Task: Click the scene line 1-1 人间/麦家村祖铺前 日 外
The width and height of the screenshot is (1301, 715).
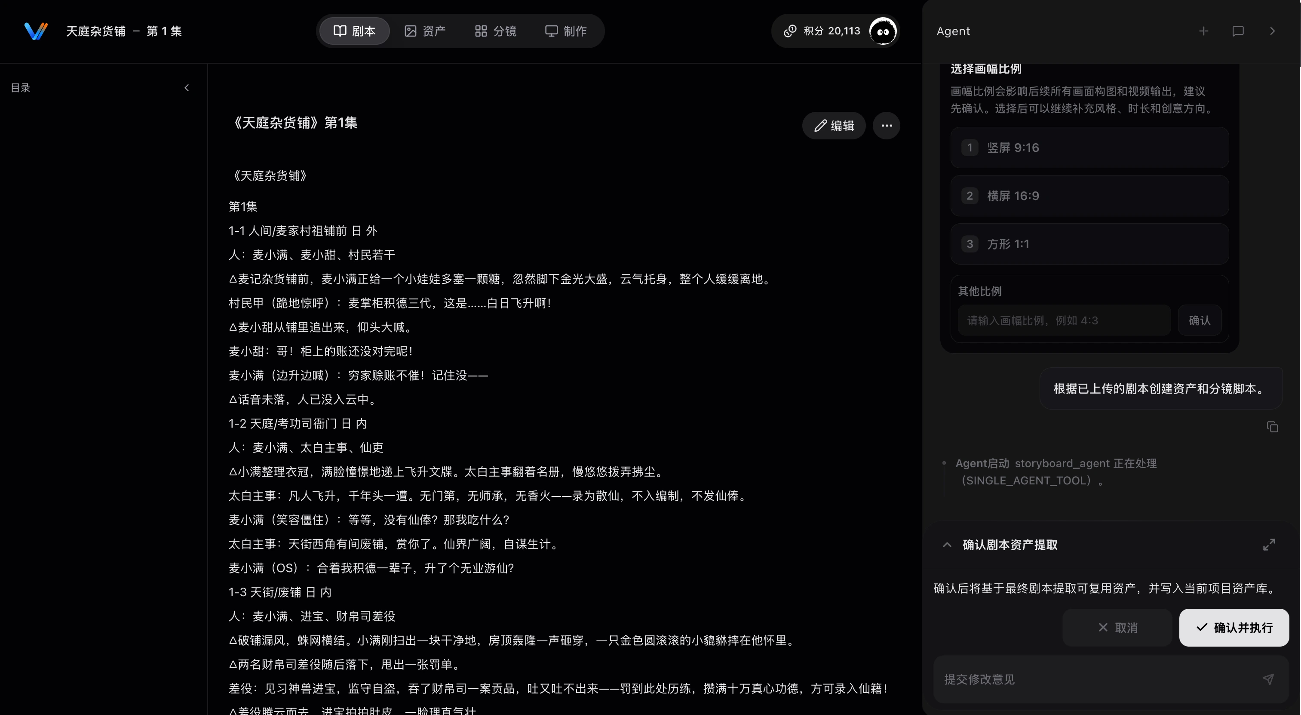Action: 303,231
